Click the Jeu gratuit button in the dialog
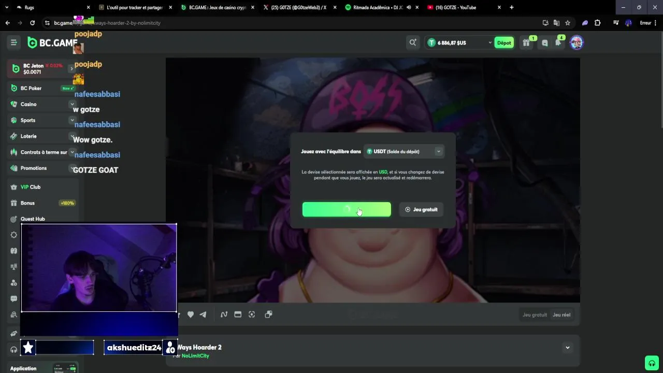 point(421,209)
